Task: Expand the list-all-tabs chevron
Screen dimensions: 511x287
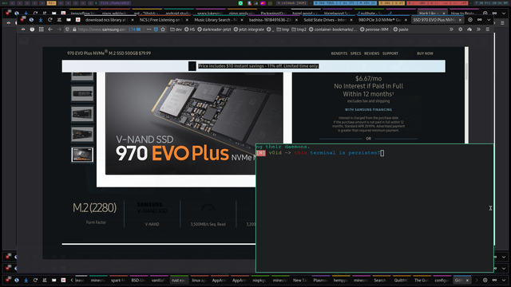Action: pyautogui.click(x=489, y=20)
